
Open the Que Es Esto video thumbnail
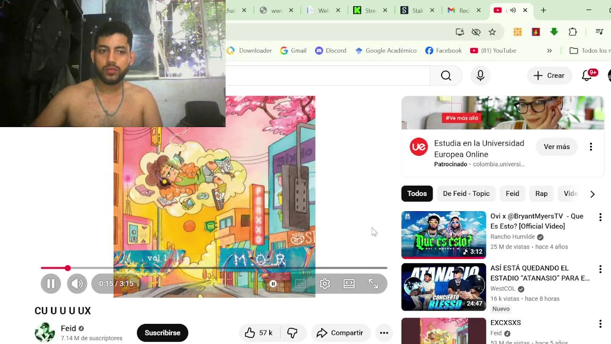point(443,235)
